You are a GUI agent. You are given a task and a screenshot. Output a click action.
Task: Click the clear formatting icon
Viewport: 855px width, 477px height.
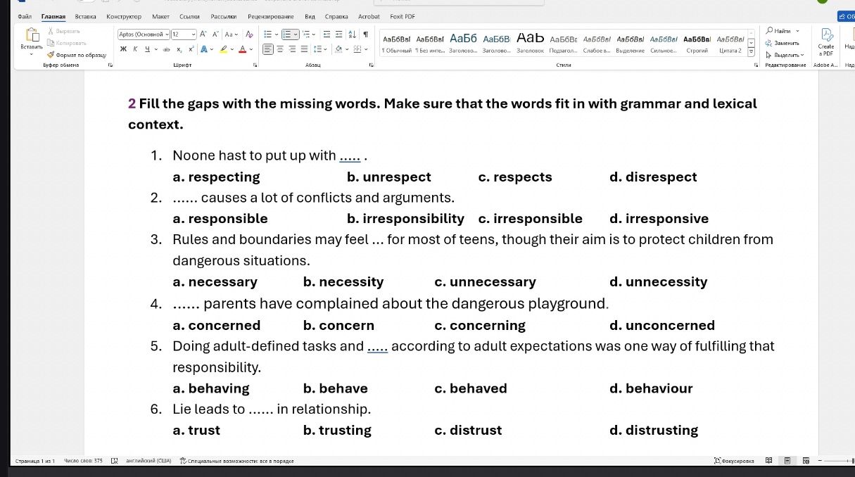pos(250,34)
